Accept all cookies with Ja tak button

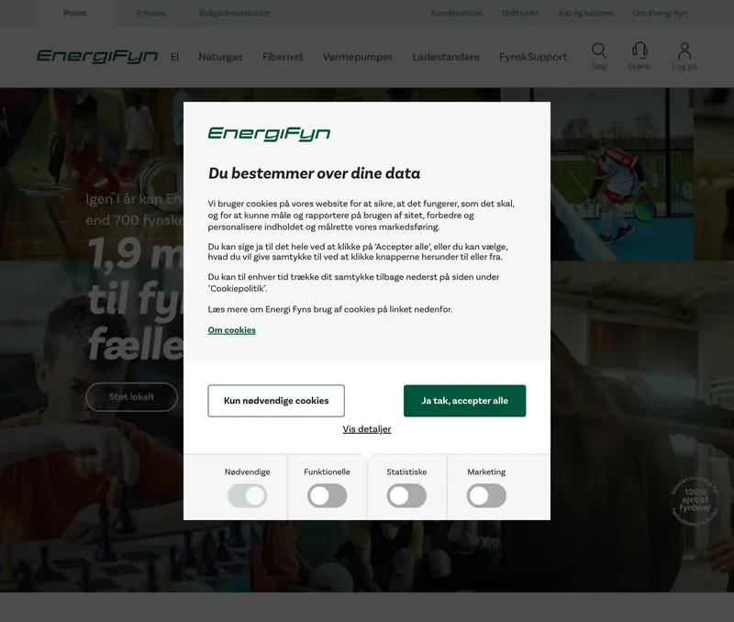[464, 401]
